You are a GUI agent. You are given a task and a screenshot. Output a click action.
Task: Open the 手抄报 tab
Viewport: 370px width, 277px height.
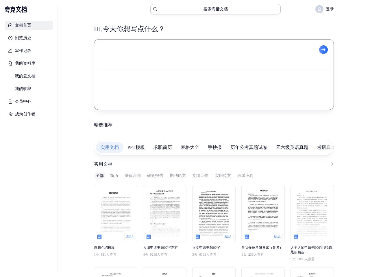click(x=215, y=147)
